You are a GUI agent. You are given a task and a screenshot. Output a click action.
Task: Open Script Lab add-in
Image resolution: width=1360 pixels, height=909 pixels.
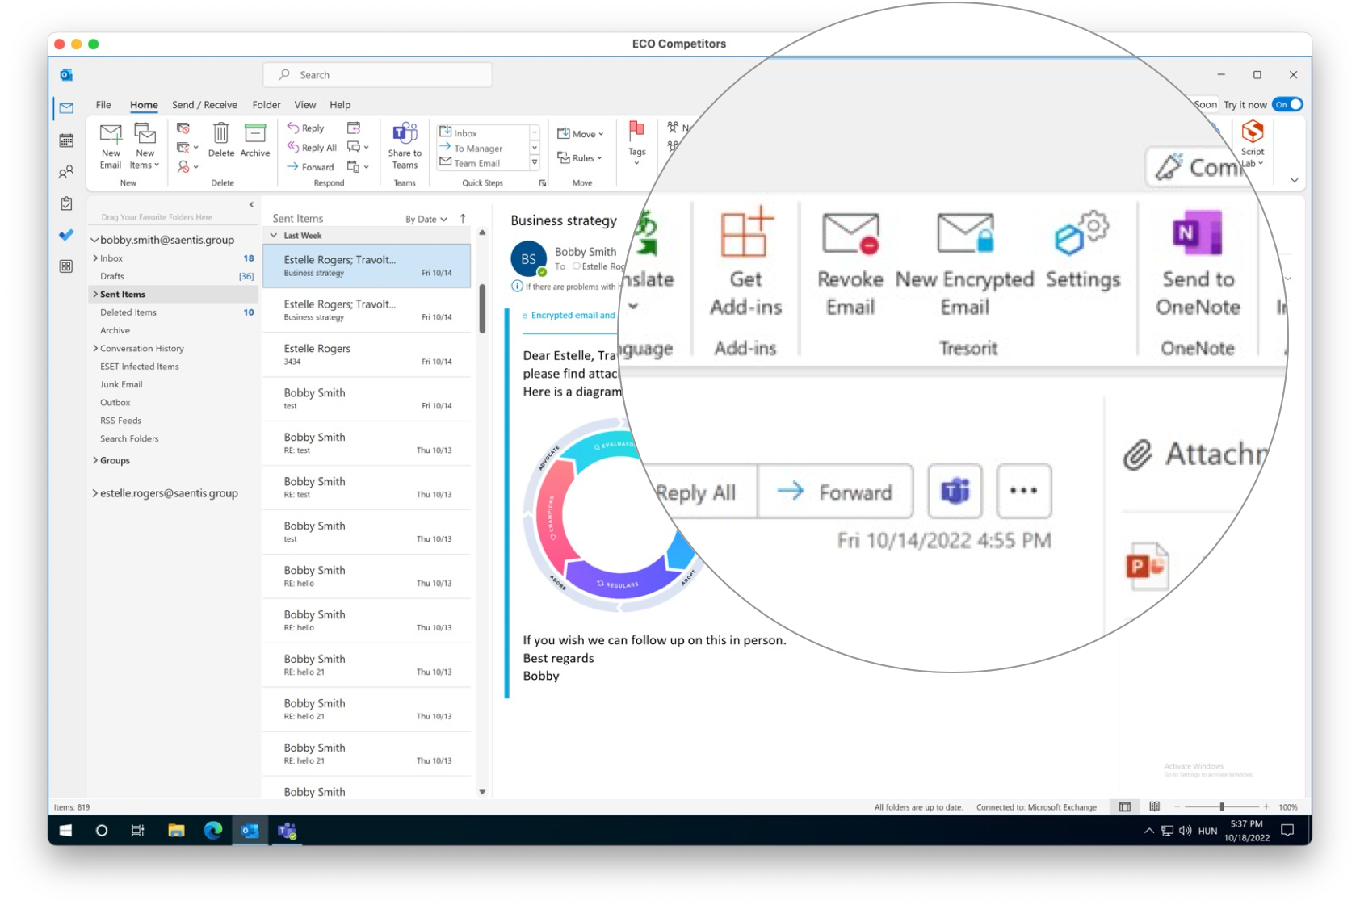(x=1253, y=144)
